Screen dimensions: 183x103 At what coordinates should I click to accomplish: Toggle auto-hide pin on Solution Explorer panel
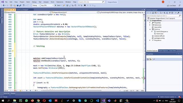click(179, 10)
